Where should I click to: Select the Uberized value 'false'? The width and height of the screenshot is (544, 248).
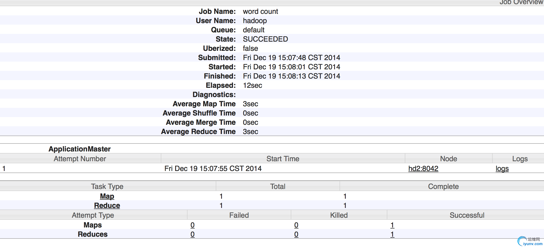click(x=250, y=49)
